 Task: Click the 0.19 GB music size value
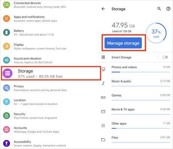click(x=165, y=81)
